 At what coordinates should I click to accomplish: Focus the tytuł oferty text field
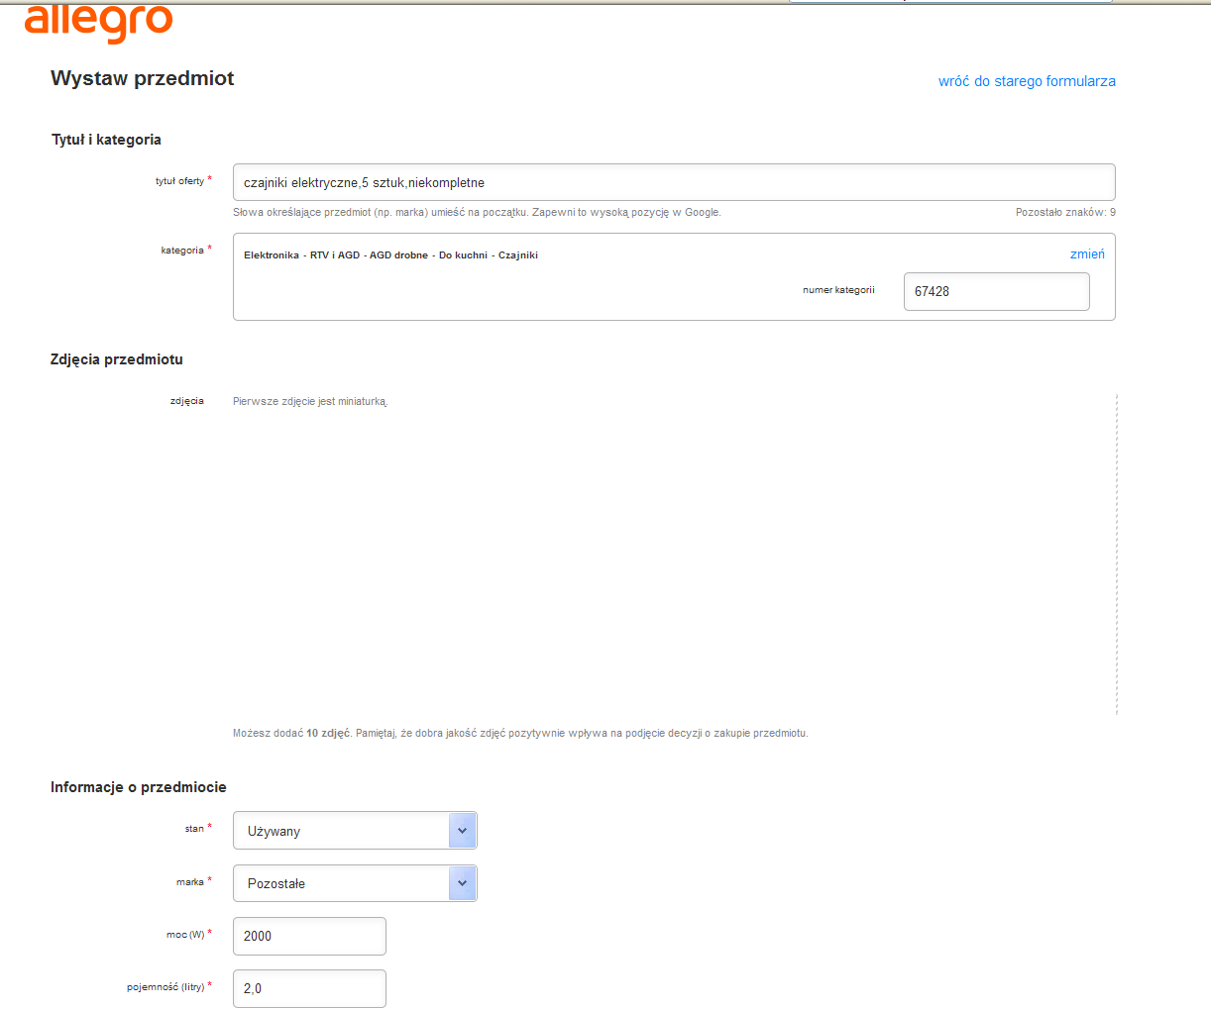click(x=673, y=183)
